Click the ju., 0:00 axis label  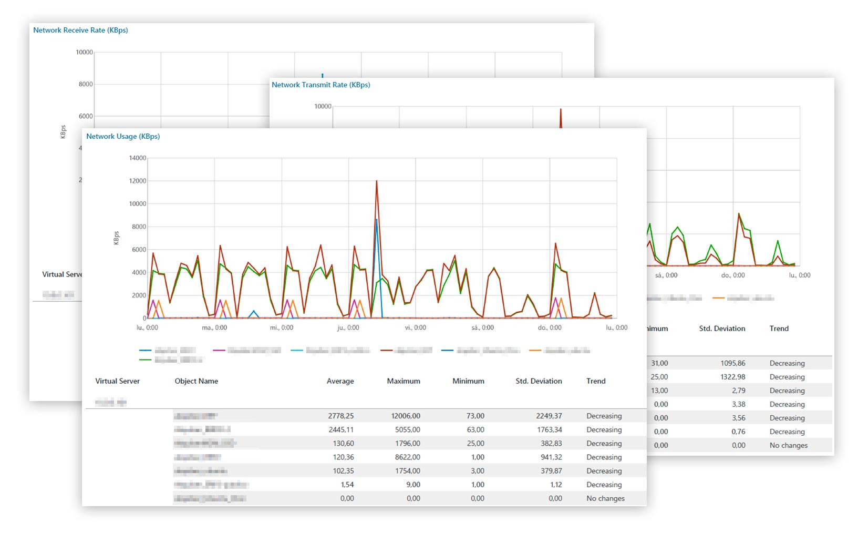(348, 327)
